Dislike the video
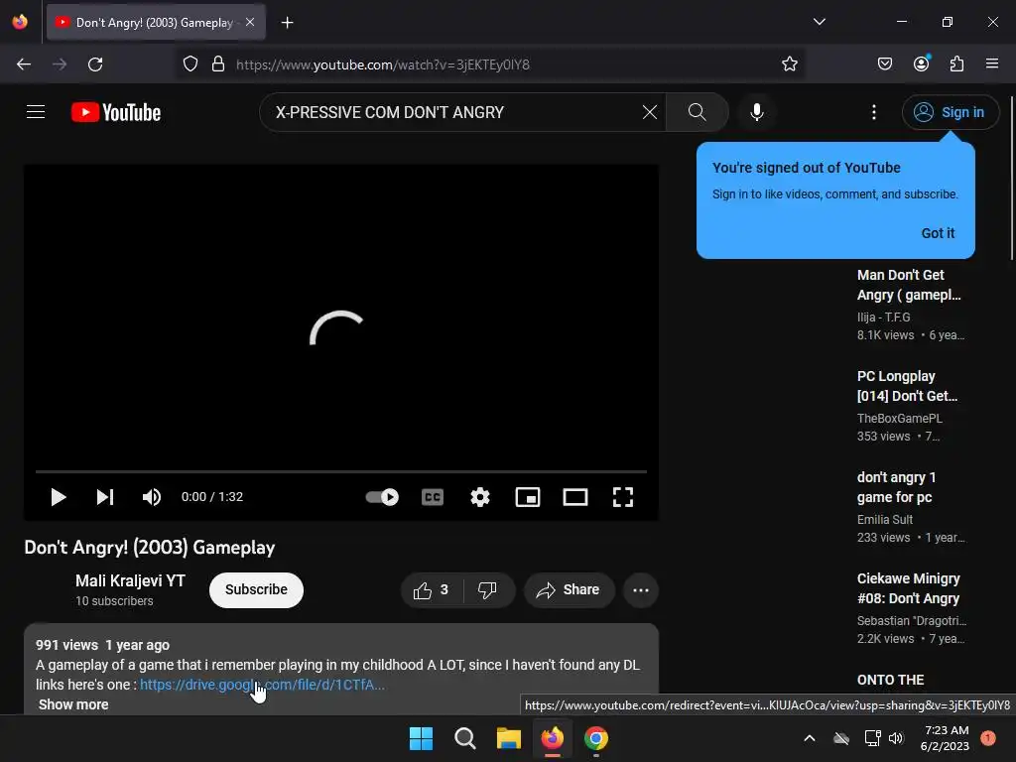Screen dimensions: 1016x762 coord(487,589)
